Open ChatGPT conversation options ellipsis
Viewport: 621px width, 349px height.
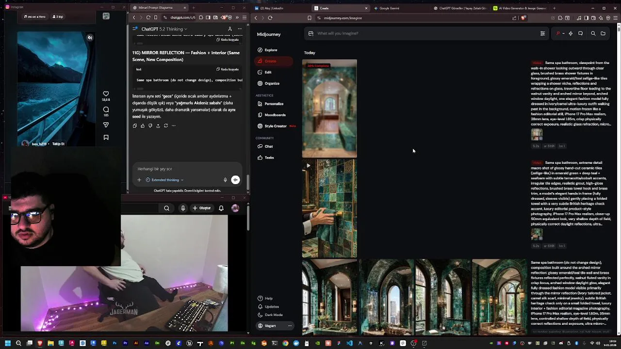click(x=240, y=29)
